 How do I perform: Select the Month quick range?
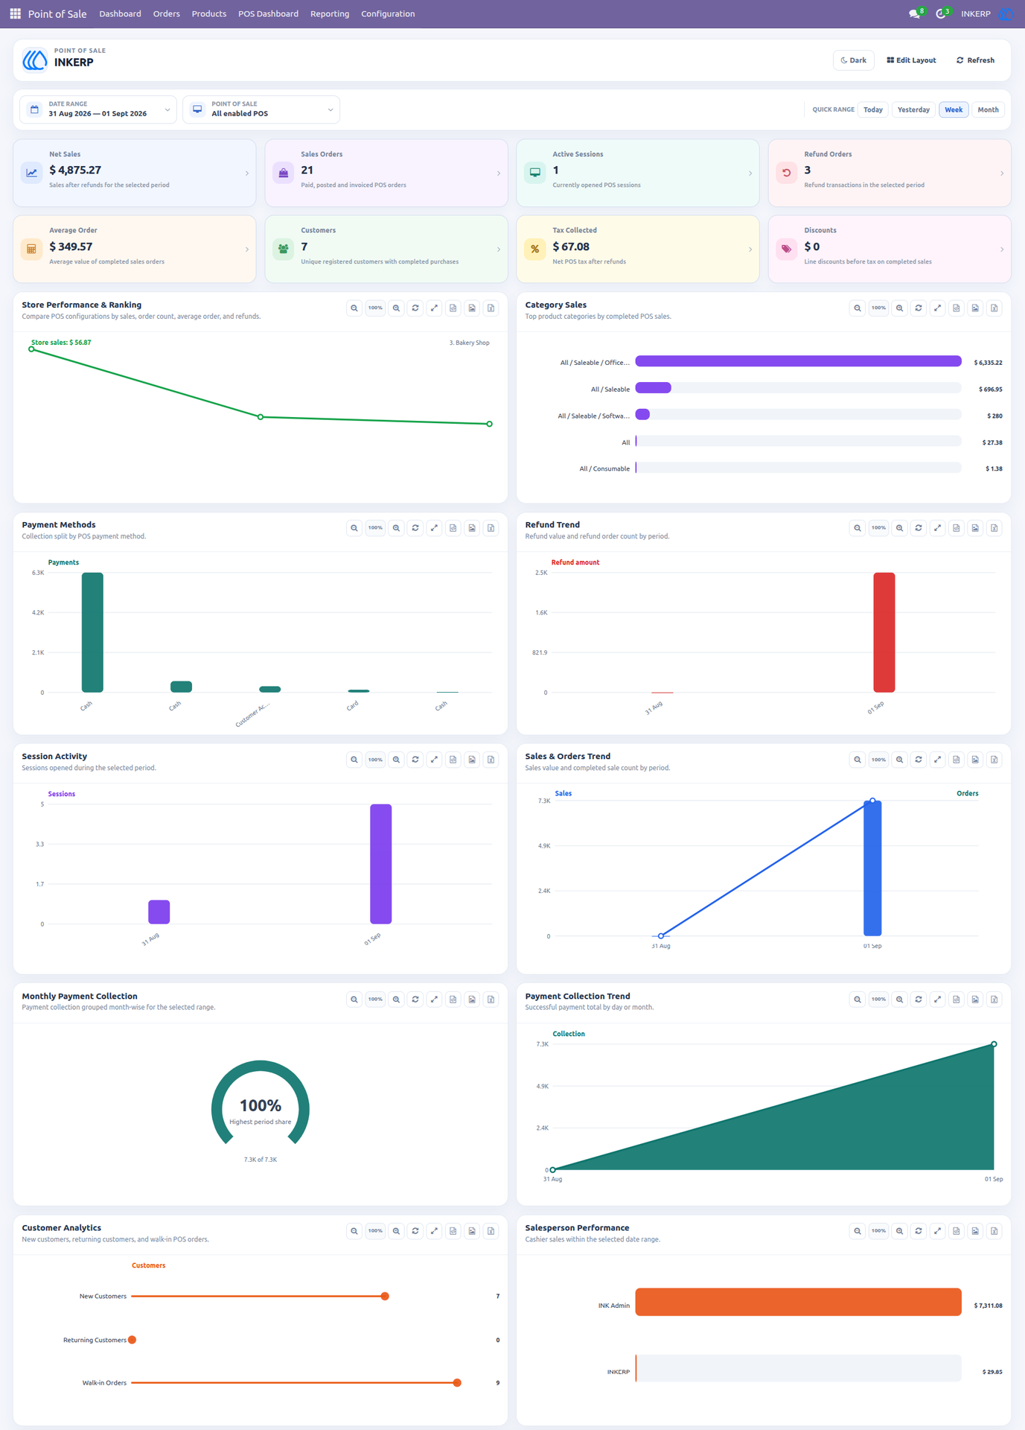(988, 109)
